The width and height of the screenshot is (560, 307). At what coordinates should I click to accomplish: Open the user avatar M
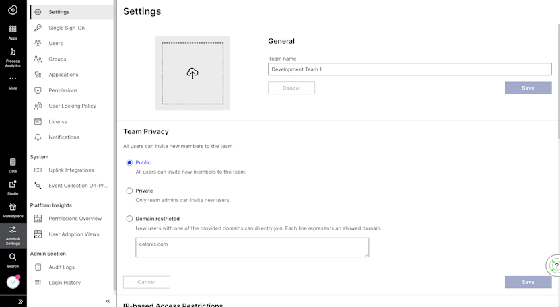click(x=13, y=282)
